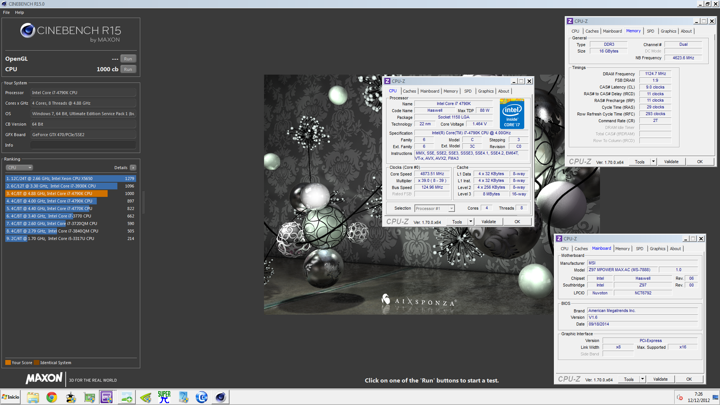This screenshot has width=720, height=405.
Task: Select the highlighted 4.88 GHz i7-4790K ranking row
Action: tap(70, 193)
